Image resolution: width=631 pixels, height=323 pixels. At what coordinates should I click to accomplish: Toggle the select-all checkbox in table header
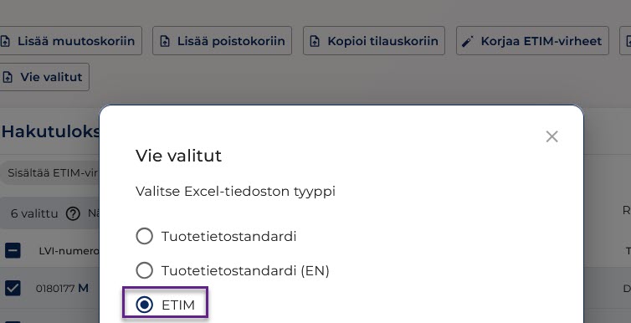pyautogui.click(x=13, y=251)
